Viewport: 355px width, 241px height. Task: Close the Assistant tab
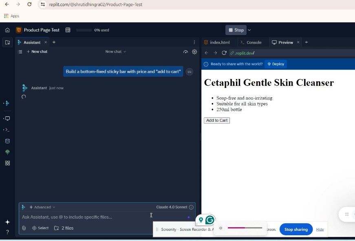coord(46,42)
